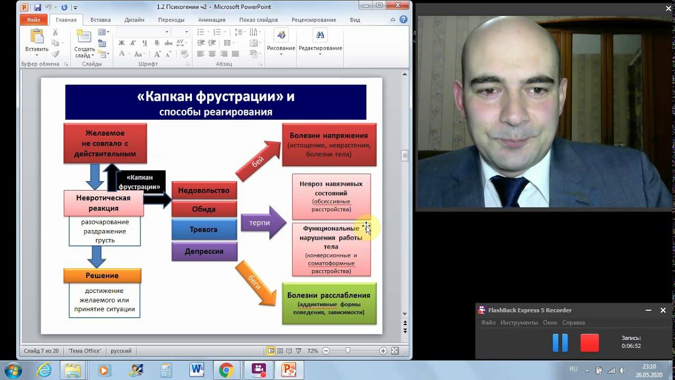This screenshot has height=380, width=675.
Task: Open the font color dropdown arrow
Action: [129, 54]
